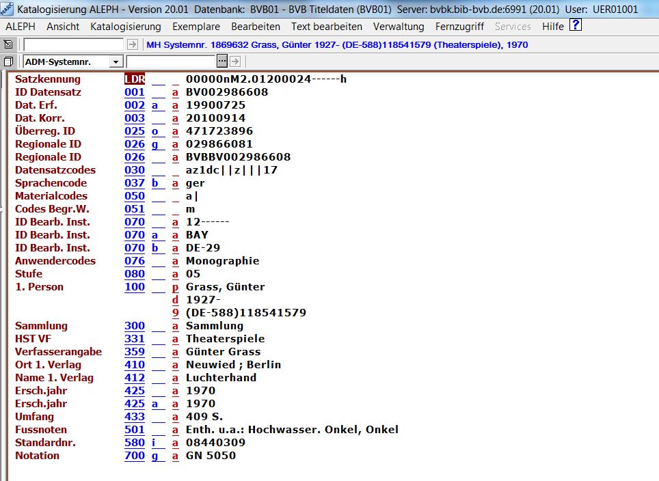Open the Verwaltung menu
659x481 pixels.
click(x=399, y=27)
